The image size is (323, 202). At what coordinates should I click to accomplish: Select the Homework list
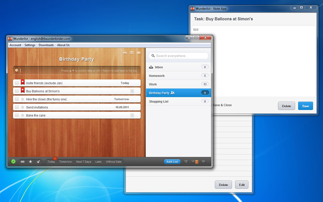point(178,75)
